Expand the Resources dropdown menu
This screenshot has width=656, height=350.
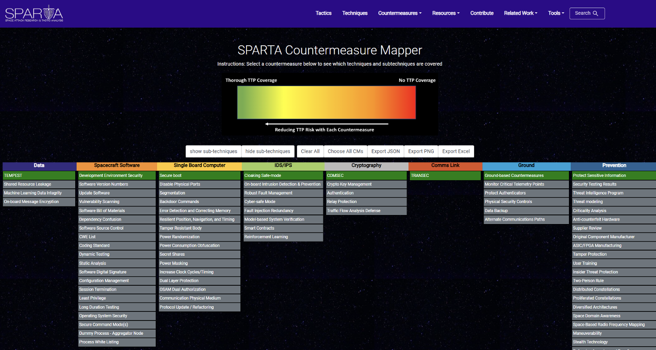[x=446, y=13]
